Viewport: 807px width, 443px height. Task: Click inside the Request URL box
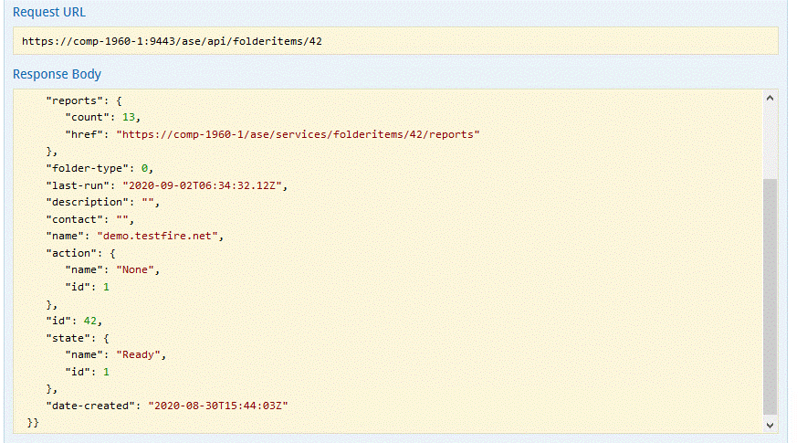395,41
